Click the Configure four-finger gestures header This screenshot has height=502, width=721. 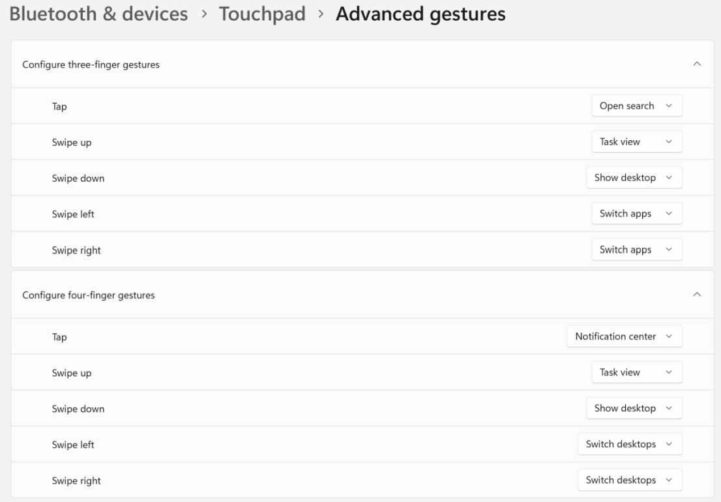pos(89,295)
